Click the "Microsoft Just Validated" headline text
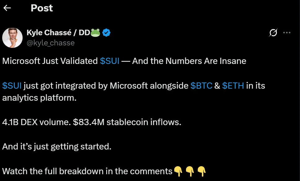300x181 pixels. click(50, 61)
